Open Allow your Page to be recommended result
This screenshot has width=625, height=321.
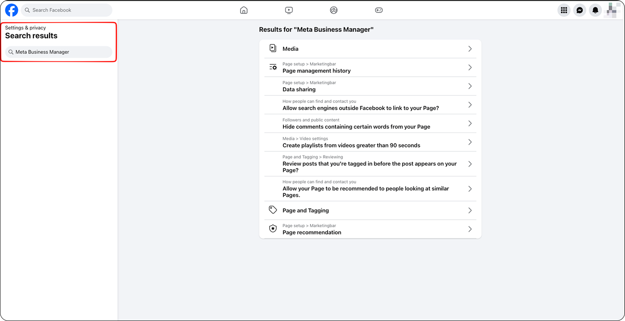(x=370, y=189)
